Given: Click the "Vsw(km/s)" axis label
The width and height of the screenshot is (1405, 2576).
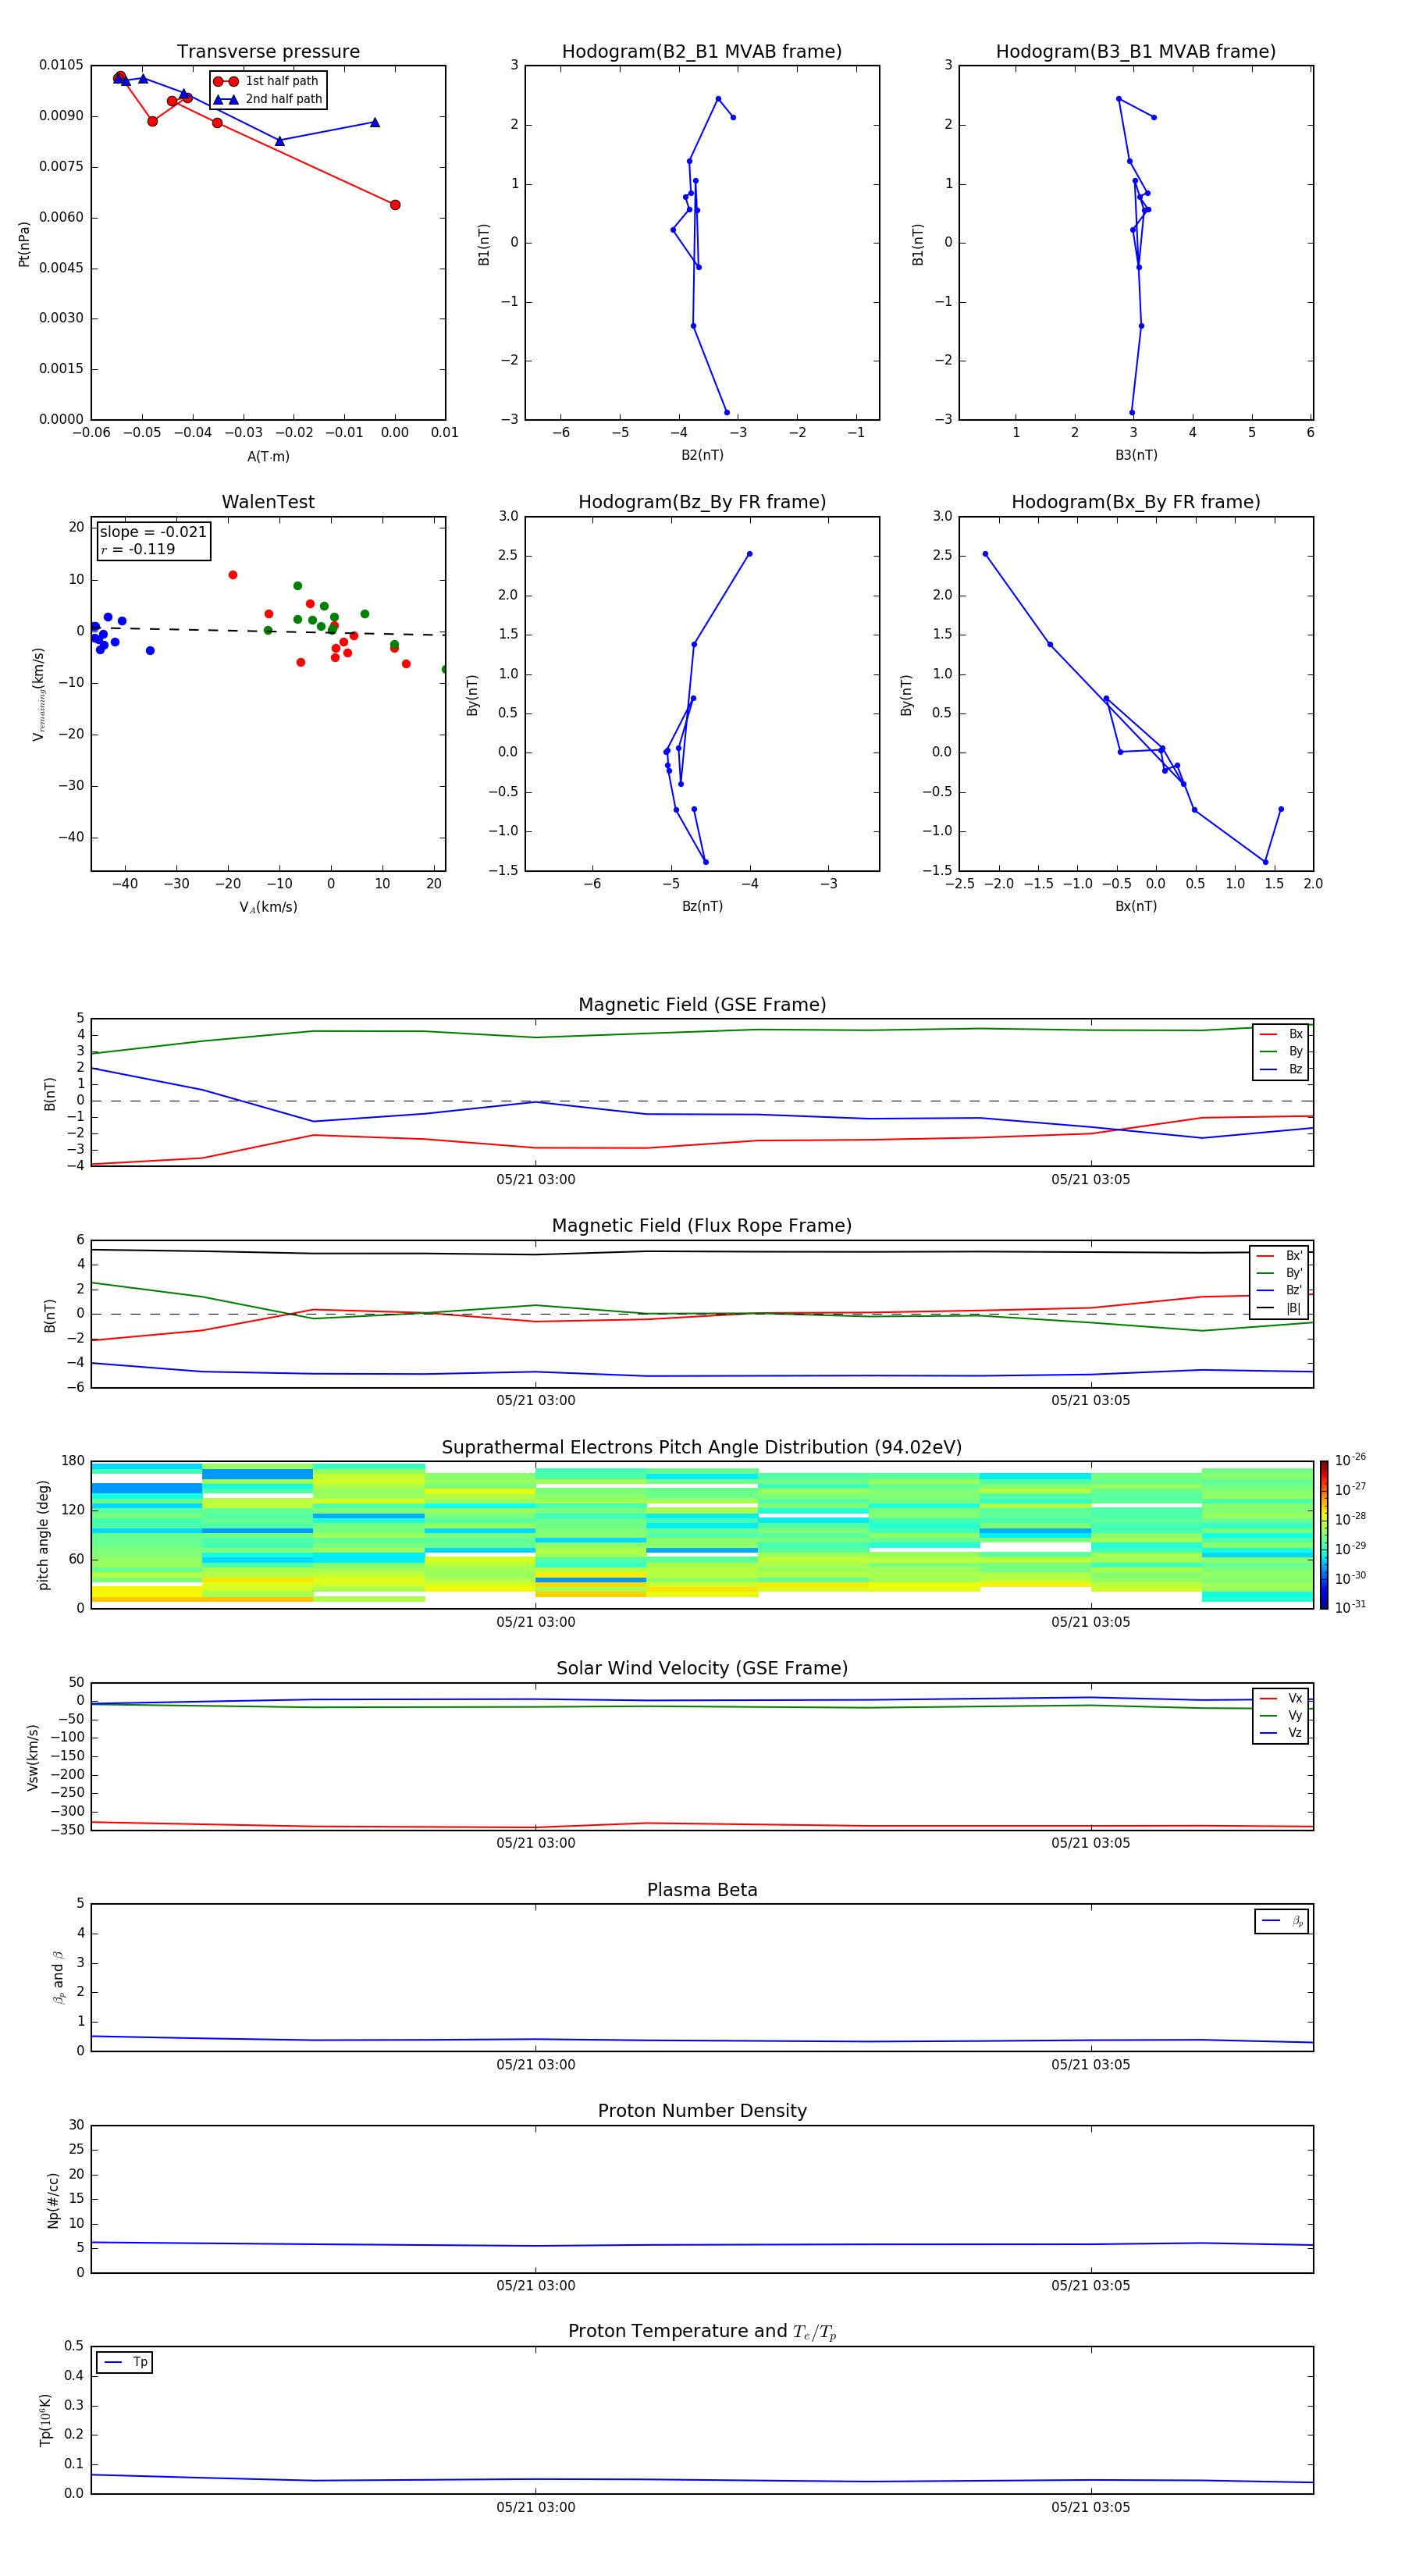Looking at the screenshot, I should coord(32,1757).
